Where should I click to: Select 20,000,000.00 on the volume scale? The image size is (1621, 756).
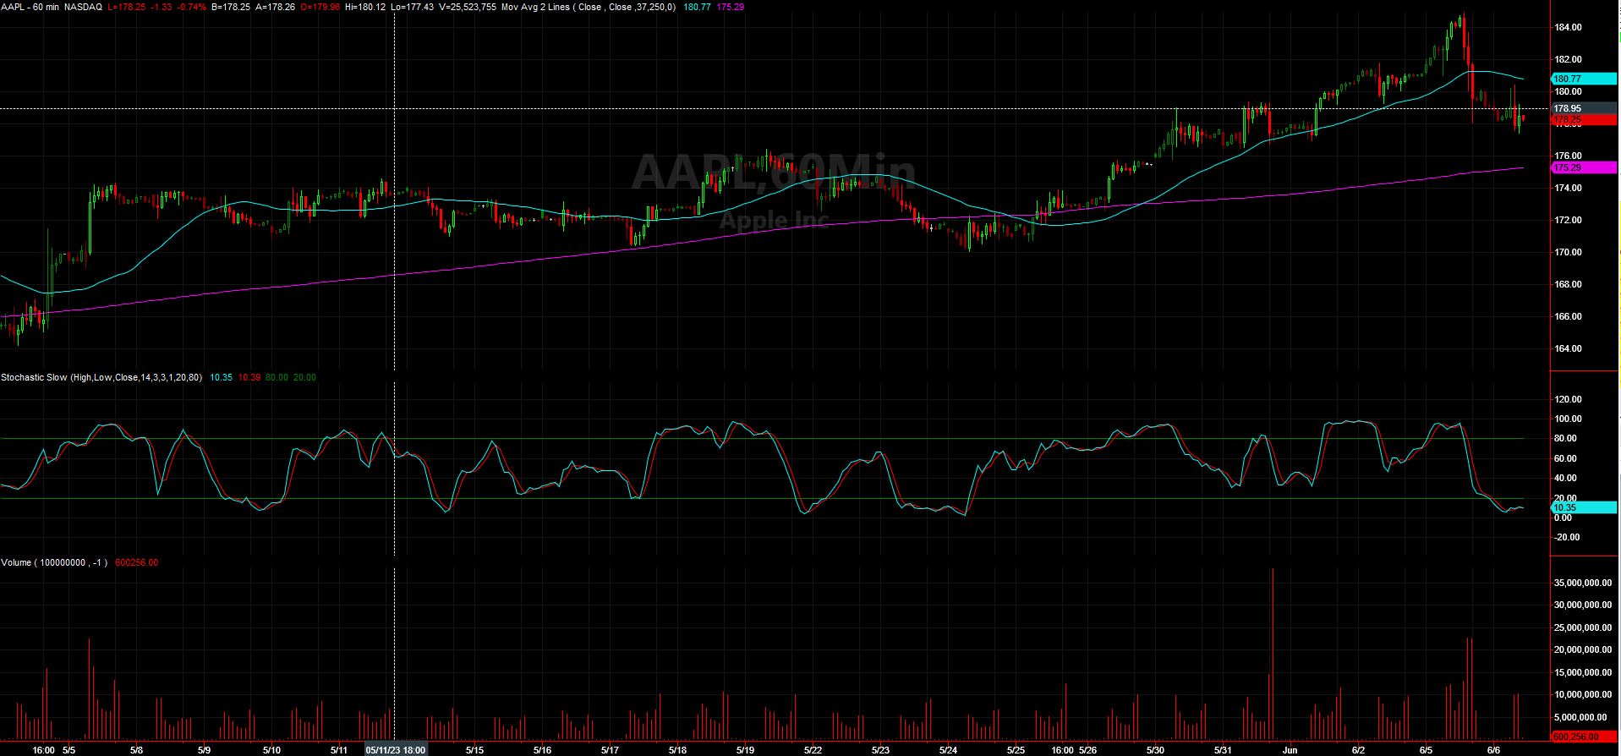[x=1583, y=649]
